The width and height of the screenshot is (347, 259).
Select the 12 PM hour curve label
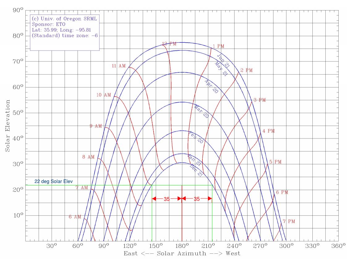(x=169, y=44)
